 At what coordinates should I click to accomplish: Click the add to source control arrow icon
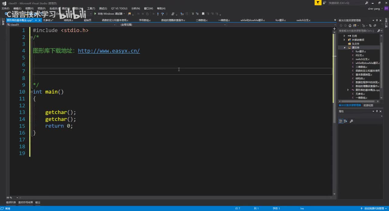coord(361,208)
